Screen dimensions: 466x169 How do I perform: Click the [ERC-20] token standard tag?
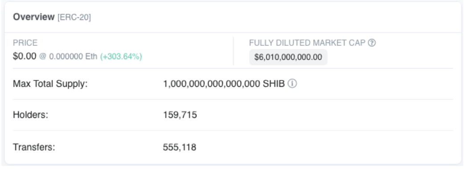pos(74,17)
